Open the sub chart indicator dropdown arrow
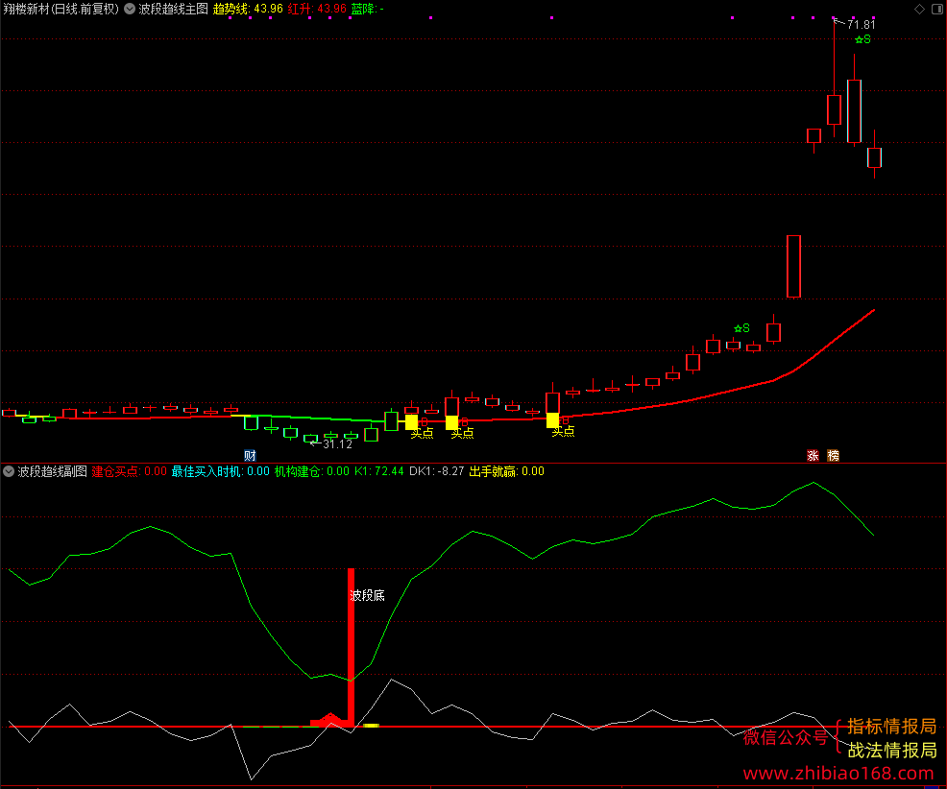Screen dimensions: 947x789 [9, 471]
